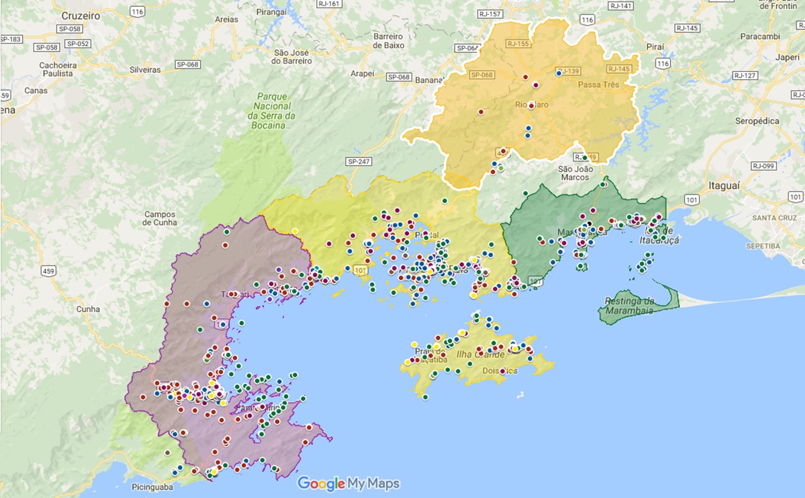Select the purple marker northeast of Rio Claro
This screenshot has width=805, height=498.
(536, 85)
